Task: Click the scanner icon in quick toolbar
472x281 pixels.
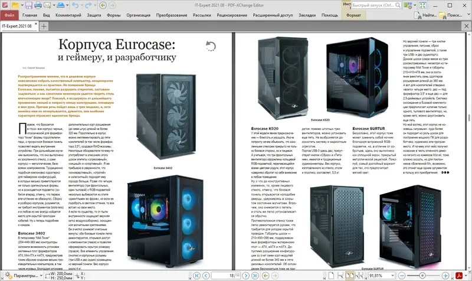Action: (61, 5)
